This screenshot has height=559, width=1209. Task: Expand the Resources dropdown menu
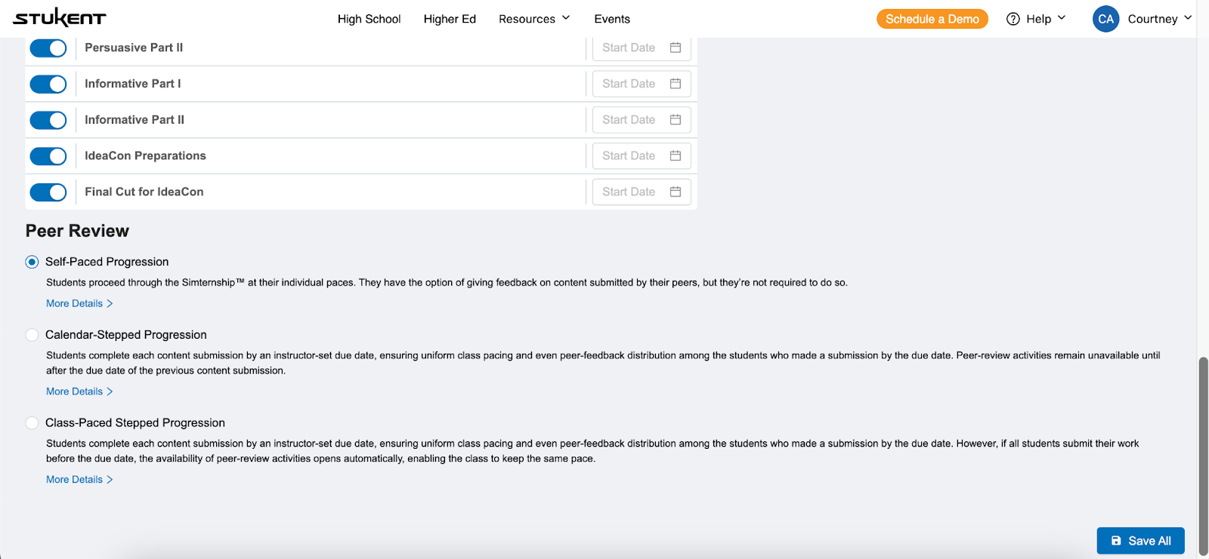click(534, 19)
